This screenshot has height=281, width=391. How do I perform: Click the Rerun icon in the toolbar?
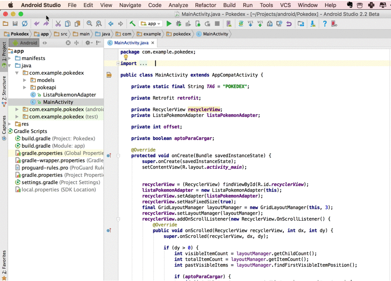[x=208, y=24]
